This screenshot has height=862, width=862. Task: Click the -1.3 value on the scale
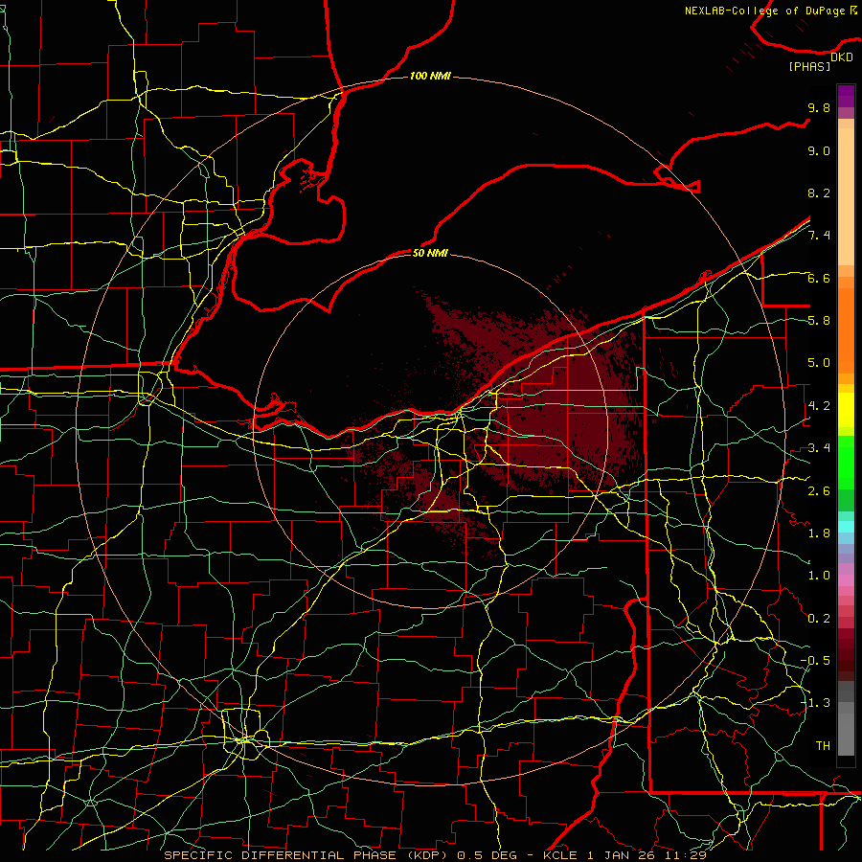point(815,703)
